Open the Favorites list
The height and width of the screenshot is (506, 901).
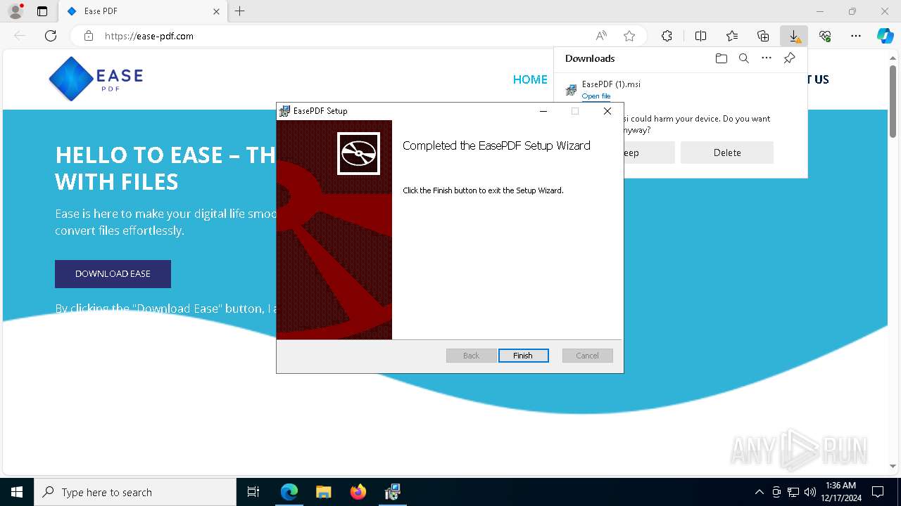[x=732, y=36]
